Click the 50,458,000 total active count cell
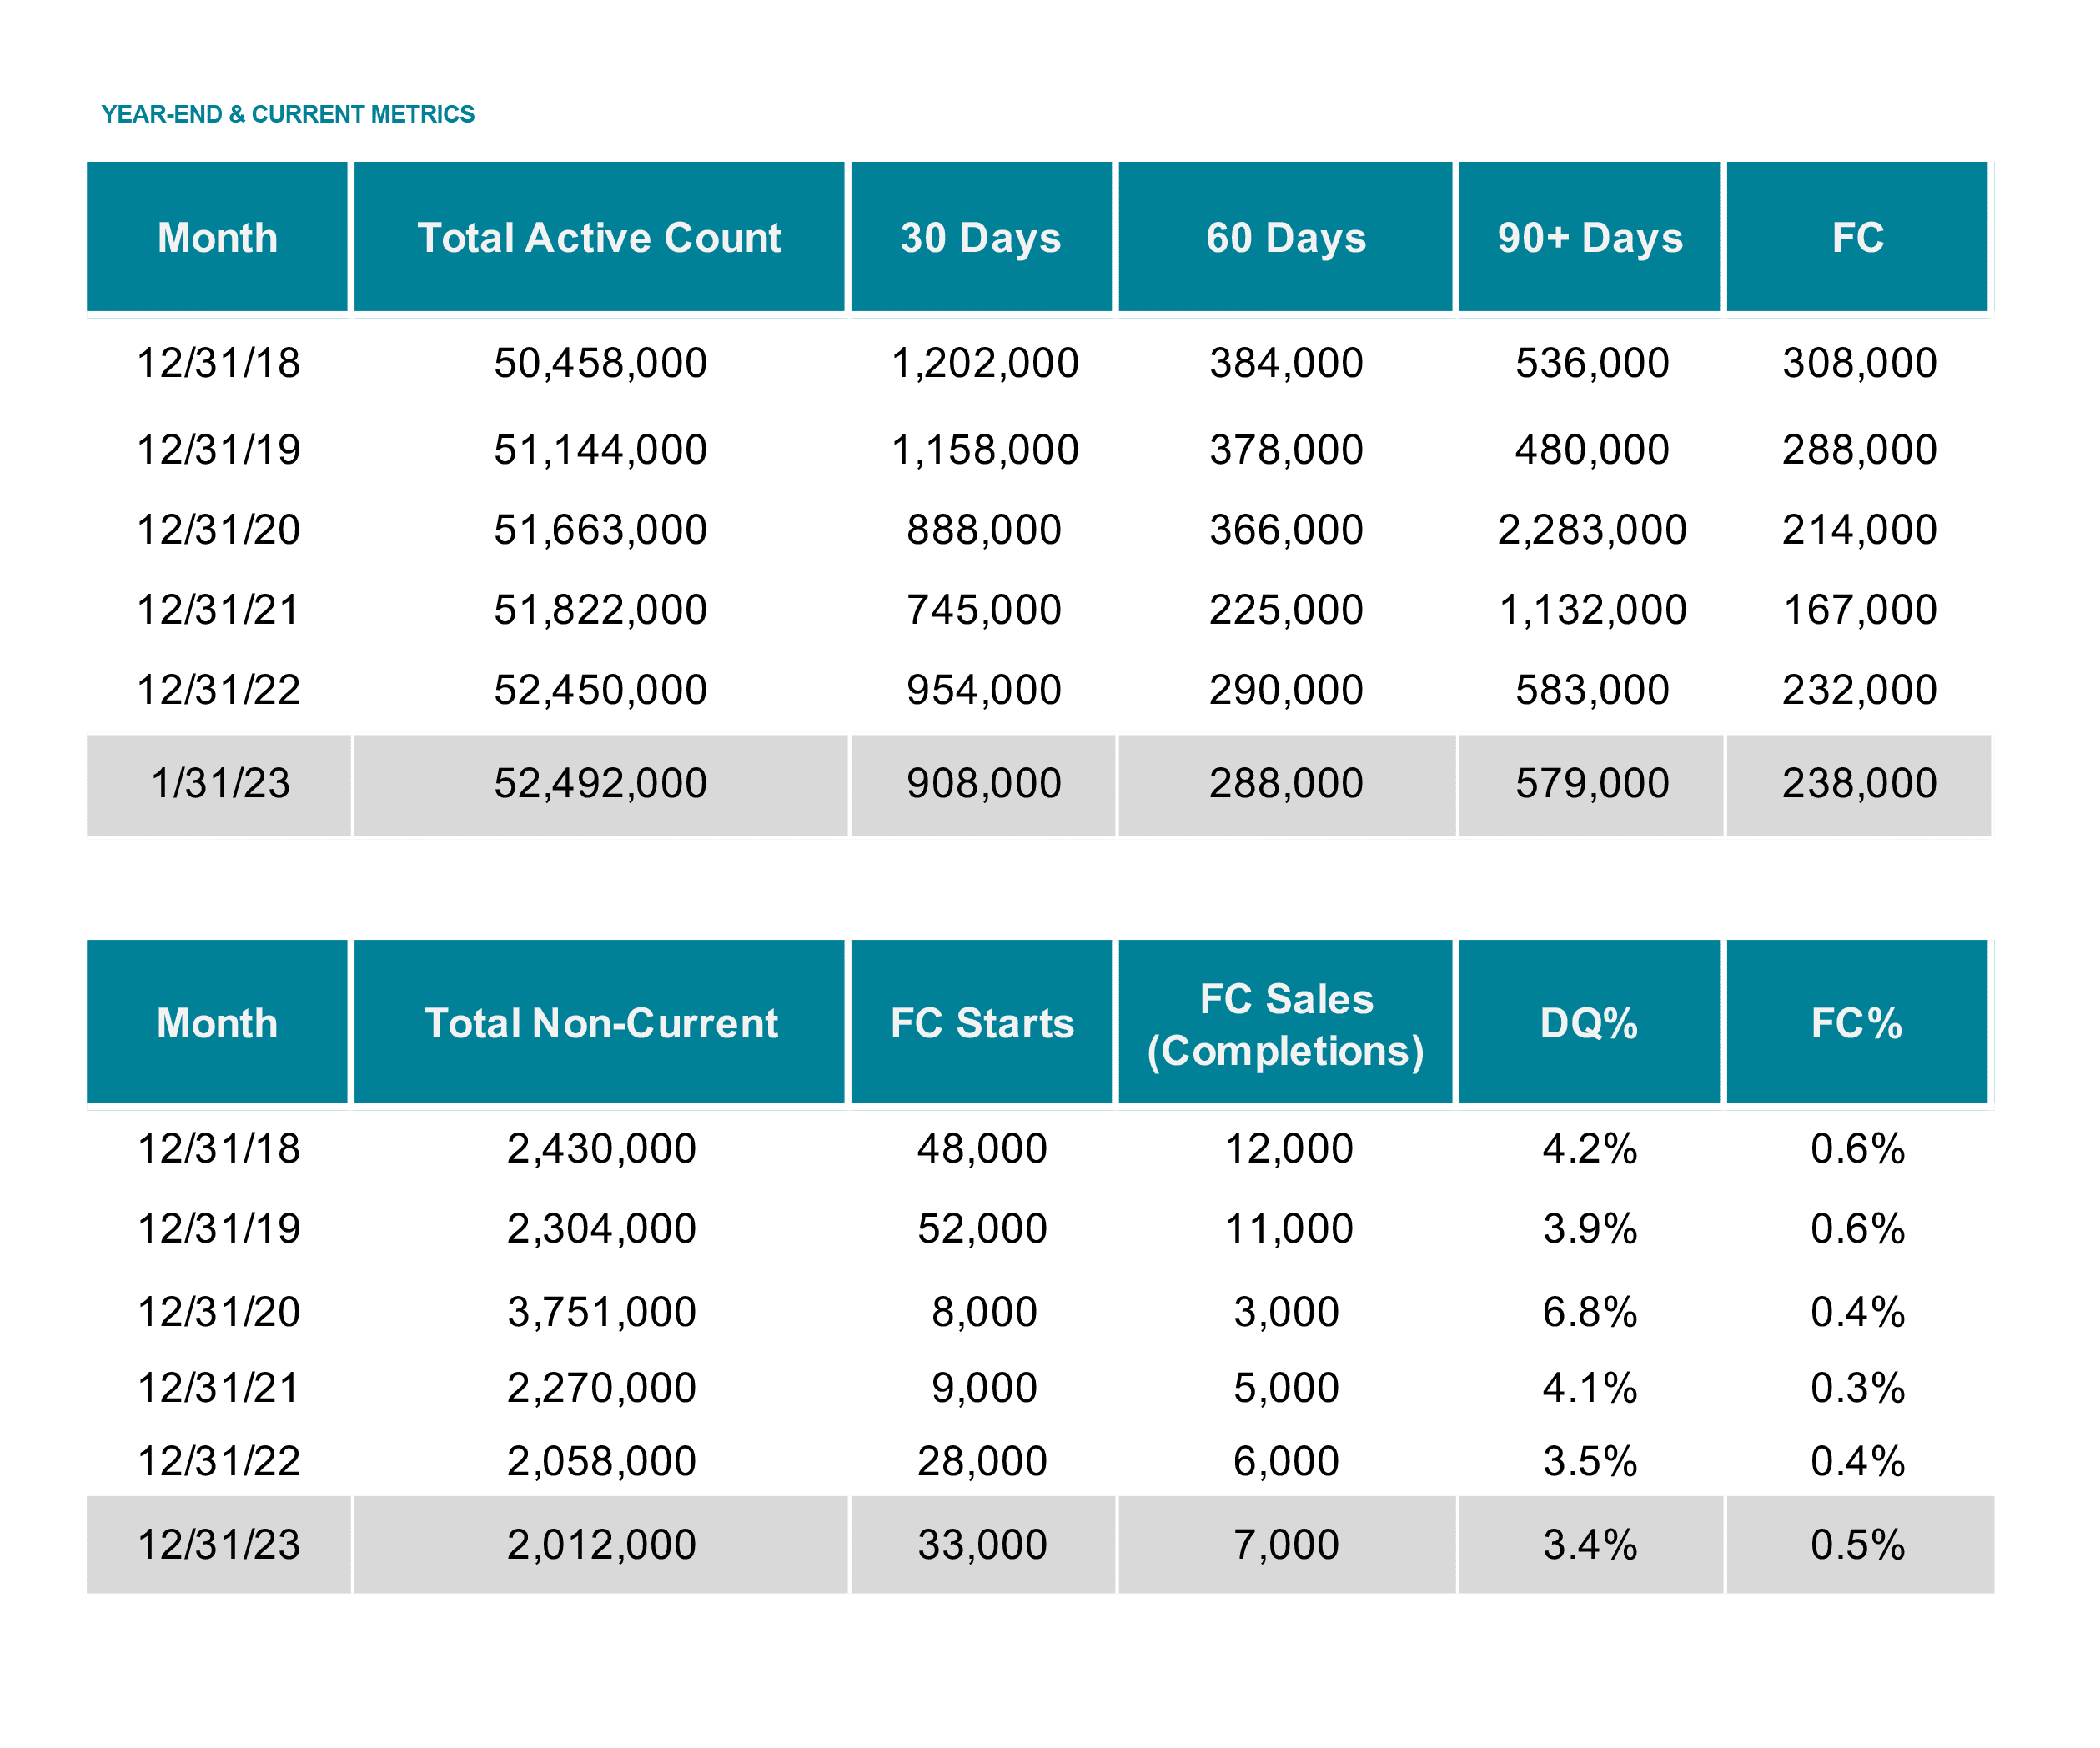This screenshot has height=1748, width=2100. 600,363
